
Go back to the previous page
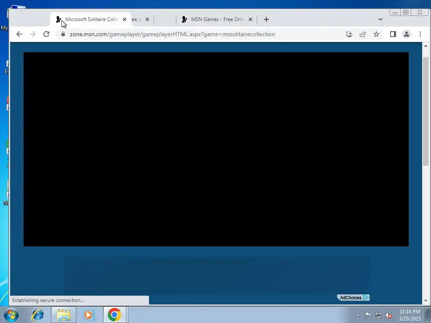(x=19, y=34)
